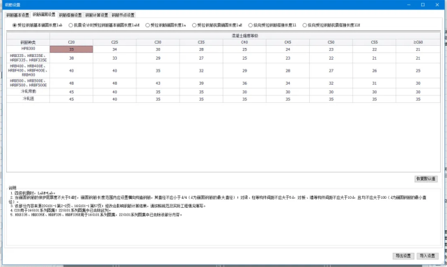Switch to the 钢筋搭接设置 tab

(x=70, y=15)
